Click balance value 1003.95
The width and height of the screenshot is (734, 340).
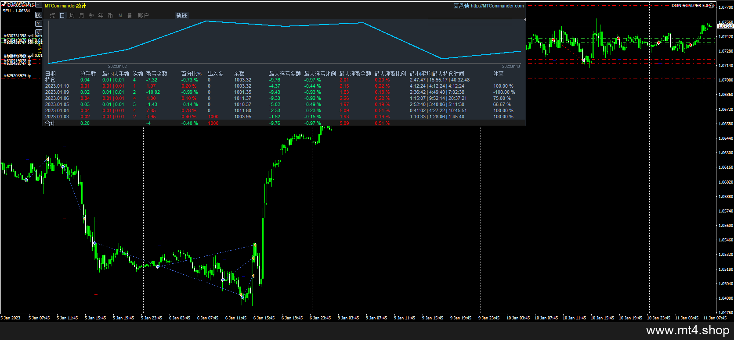coord(243,117)
